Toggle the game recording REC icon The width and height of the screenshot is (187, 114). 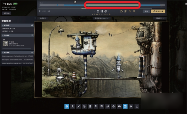tap(125, 106)
